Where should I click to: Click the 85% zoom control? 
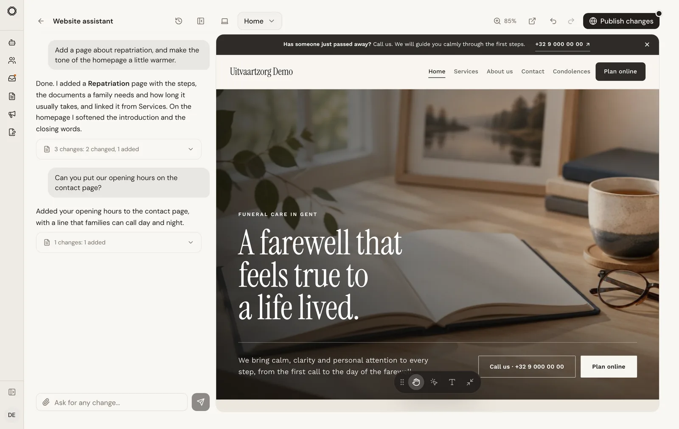[x=505, y=21]
